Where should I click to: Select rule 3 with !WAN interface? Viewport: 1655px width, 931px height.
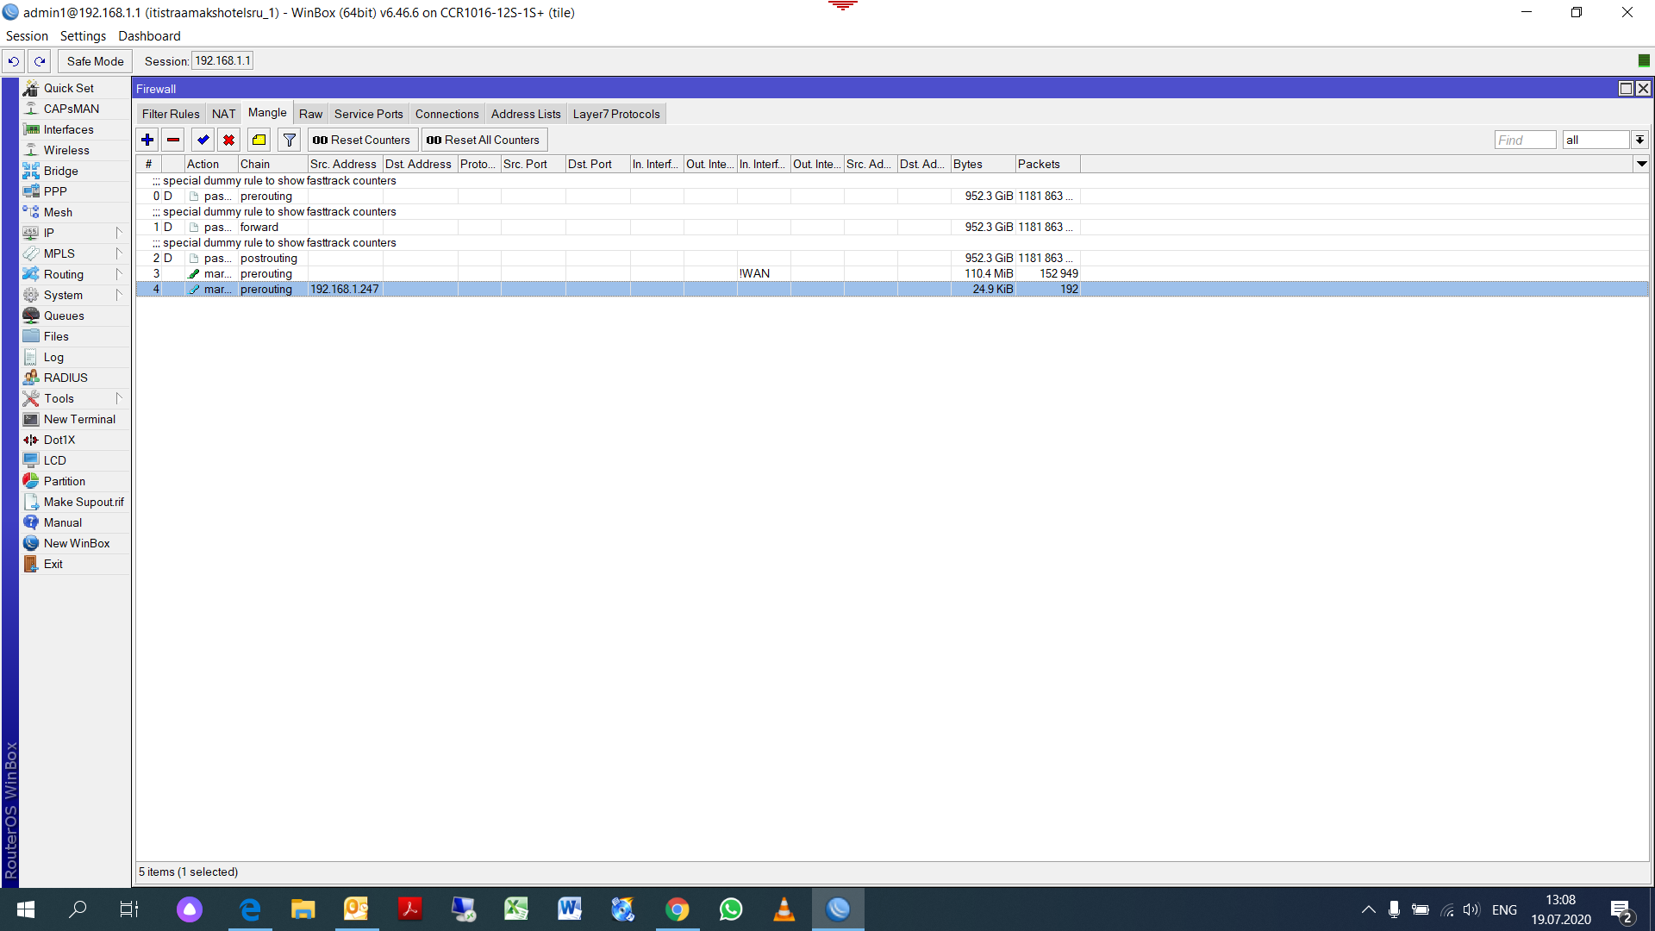[892, 274]
